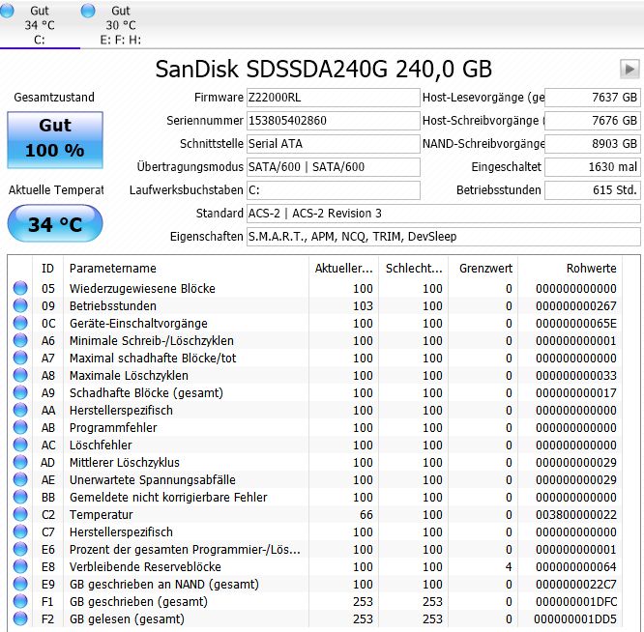Image resolution: width=644 pixels, height=632 pixels.
Task: Click the Übertragungsmodus field SATA/600
Action: click(x=333, y=167)
